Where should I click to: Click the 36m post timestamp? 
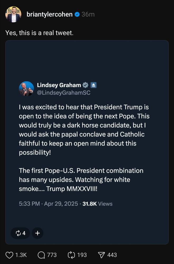tap(88, 15)
